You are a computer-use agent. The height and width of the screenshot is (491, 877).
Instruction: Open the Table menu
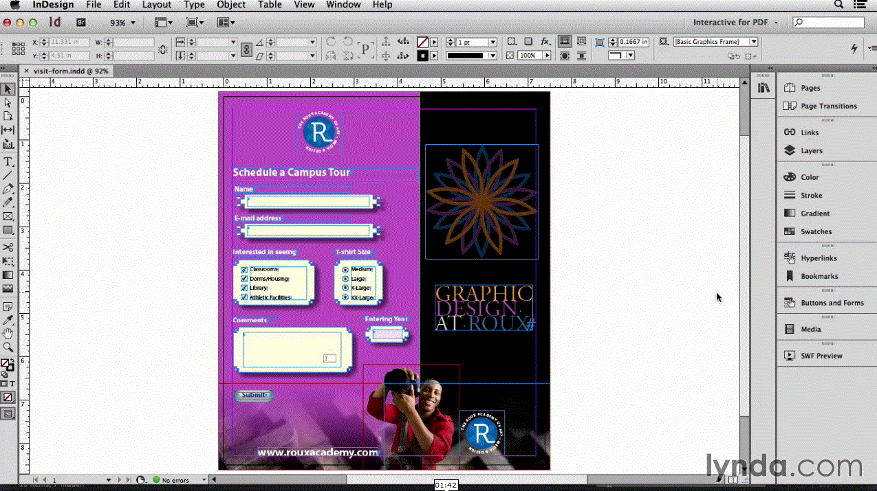tap(270, 5)
